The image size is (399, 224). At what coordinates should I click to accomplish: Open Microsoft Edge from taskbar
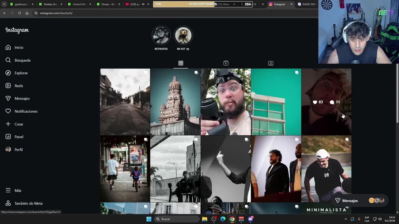pos(223,219)
